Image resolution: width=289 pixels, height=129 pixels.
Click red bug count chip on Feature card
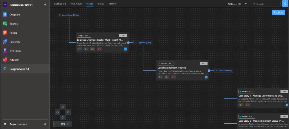point(174,77)
